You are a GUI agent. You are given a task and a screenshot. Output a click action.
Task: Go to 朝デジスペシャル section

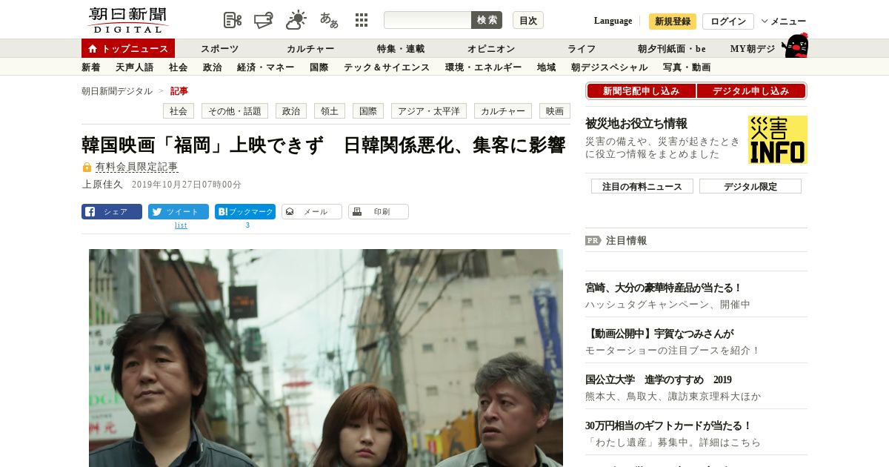pos(610,67)
